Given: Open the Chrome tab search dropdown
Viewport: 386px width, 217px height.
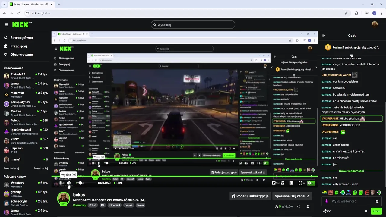Looking at the screenshot, I should coord(4,4).
